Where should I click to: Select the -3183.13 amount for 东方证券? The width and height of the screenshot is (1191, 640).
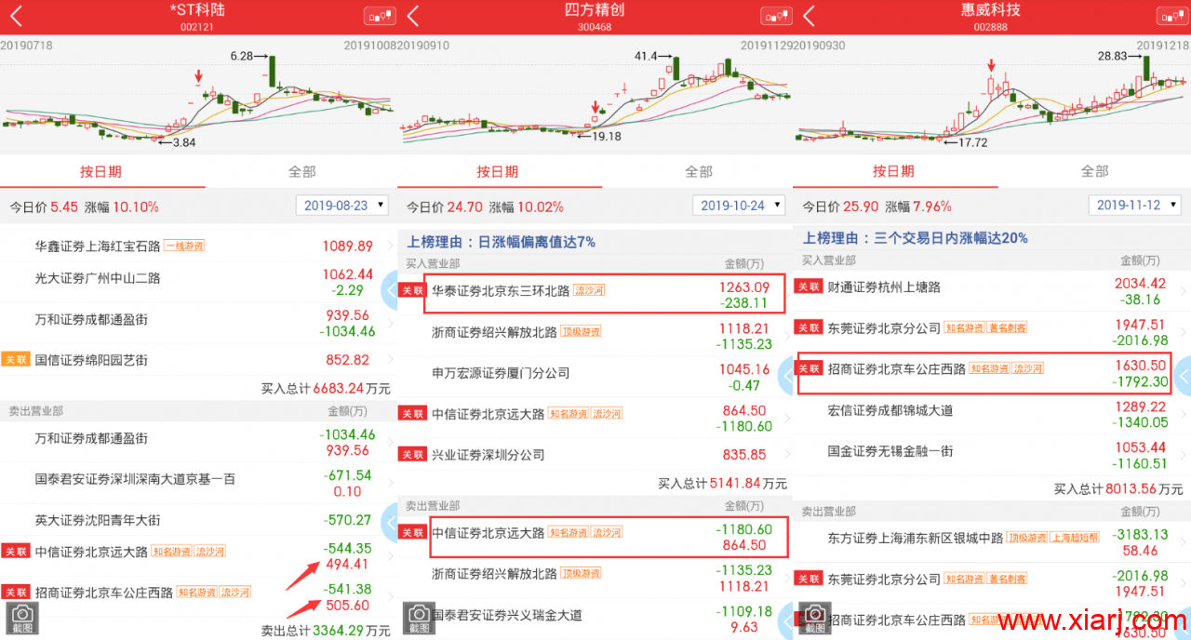pyautogui.click(x=1140, y=534)
